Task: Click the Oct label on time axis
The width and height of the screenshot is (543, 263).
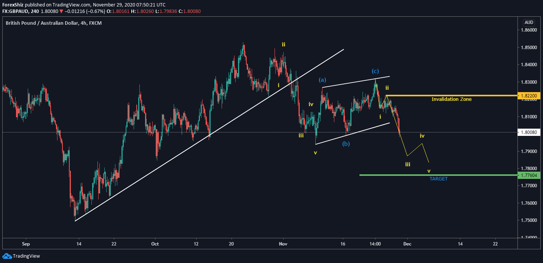Action: tap(155, 243)
